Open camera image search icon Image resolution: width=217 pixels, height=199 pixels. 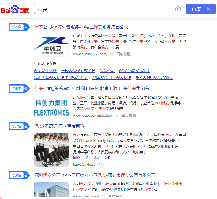(178, 9)
